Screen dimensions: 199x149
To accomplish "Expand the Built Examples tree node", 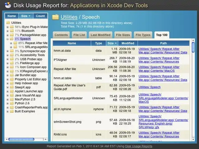I will [x=7, y=111].
